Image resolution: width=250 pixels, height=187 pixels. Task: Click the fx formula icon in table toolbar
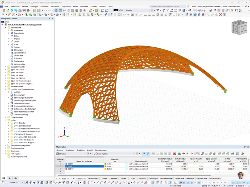coord(206,154)
